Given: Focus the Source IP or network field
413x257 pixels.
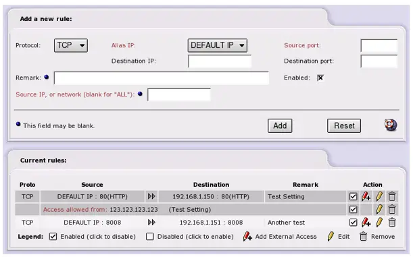Looking at the screenshot, I should tap(179, 94).
